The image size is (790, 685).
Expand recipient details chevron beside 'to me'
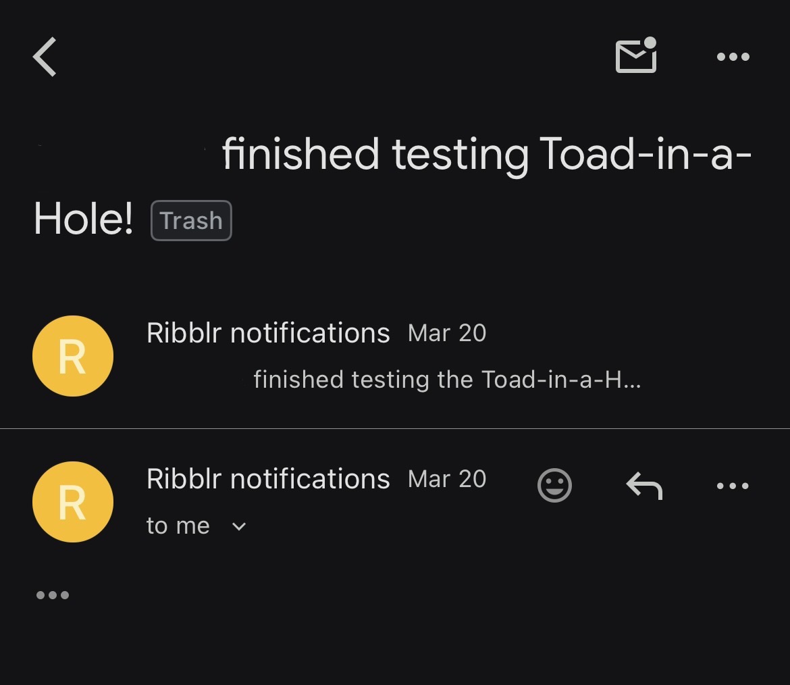pos(239,526)
